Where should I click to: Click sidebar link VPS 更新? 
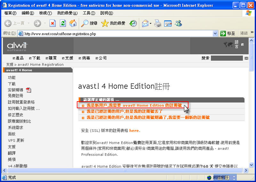16,140
